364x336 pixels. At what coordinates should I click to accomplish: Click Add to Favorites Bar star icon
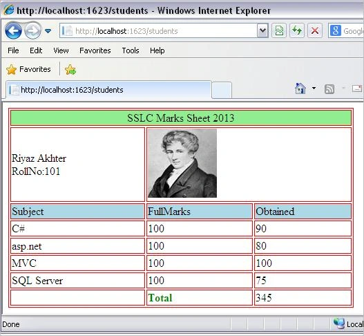tap(70, 69)
